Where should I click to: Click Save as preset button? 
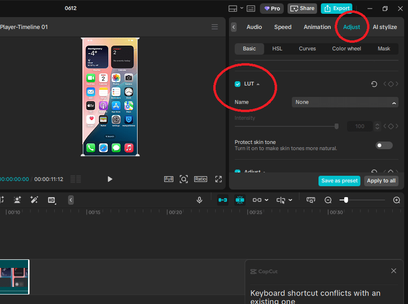pos(339,181)
